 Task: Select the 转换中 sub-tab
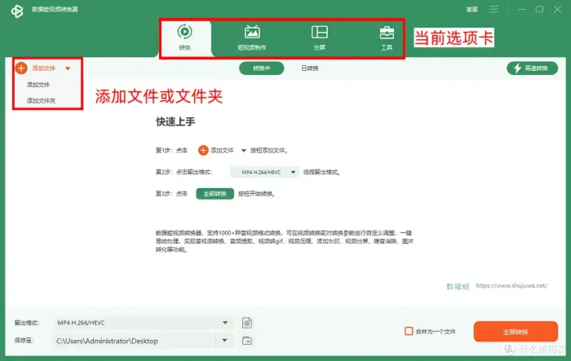click(262, 68)
